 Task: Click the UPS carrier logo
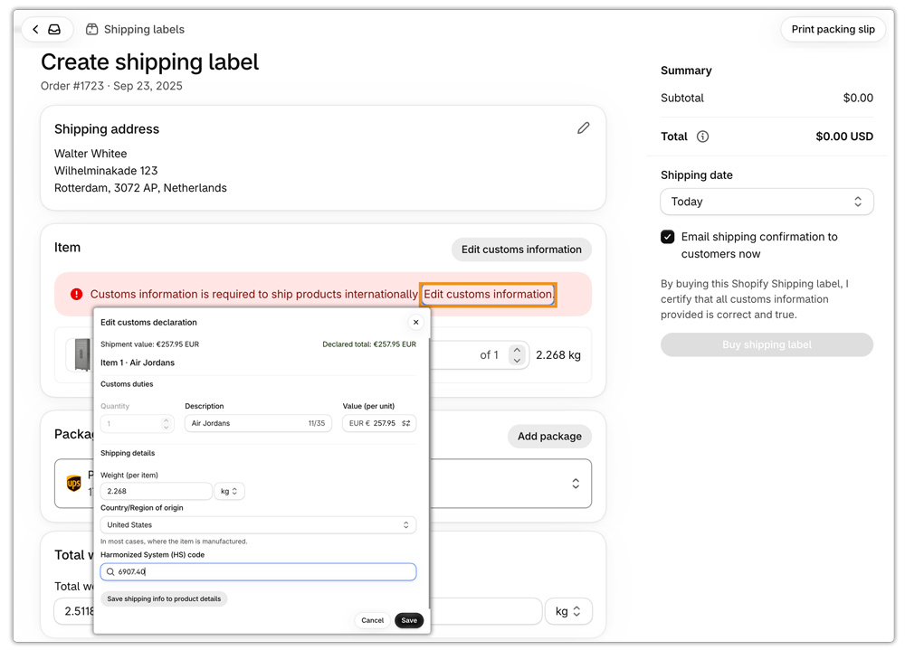point(74,484)
